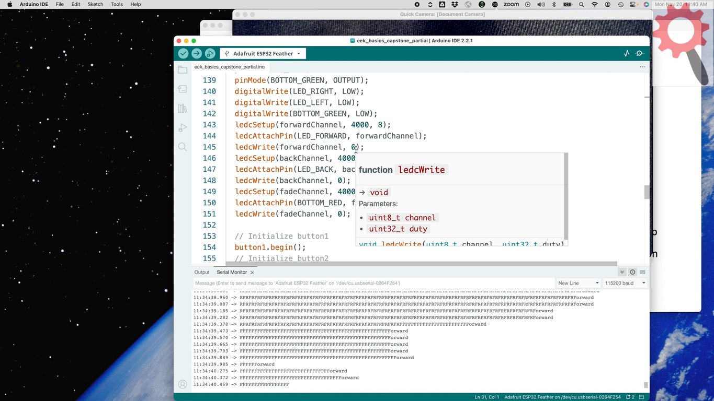Open Boards Manager in the sidebar
The height and width of the screenshot is (401, 714).
tap(182, 89)
